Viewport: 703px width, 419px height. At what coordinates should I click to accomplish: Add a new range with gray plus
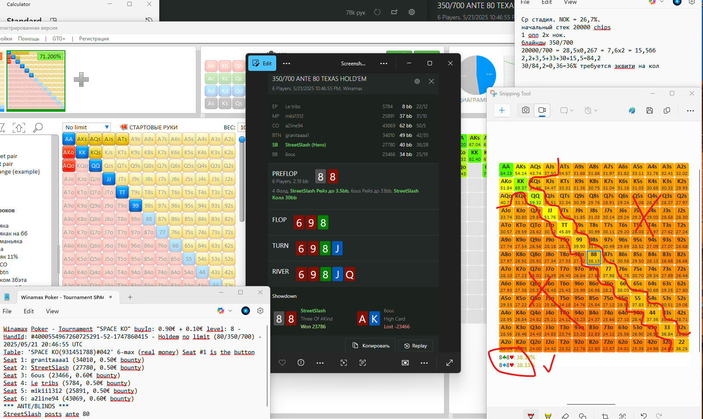click(x=81, y=80)
